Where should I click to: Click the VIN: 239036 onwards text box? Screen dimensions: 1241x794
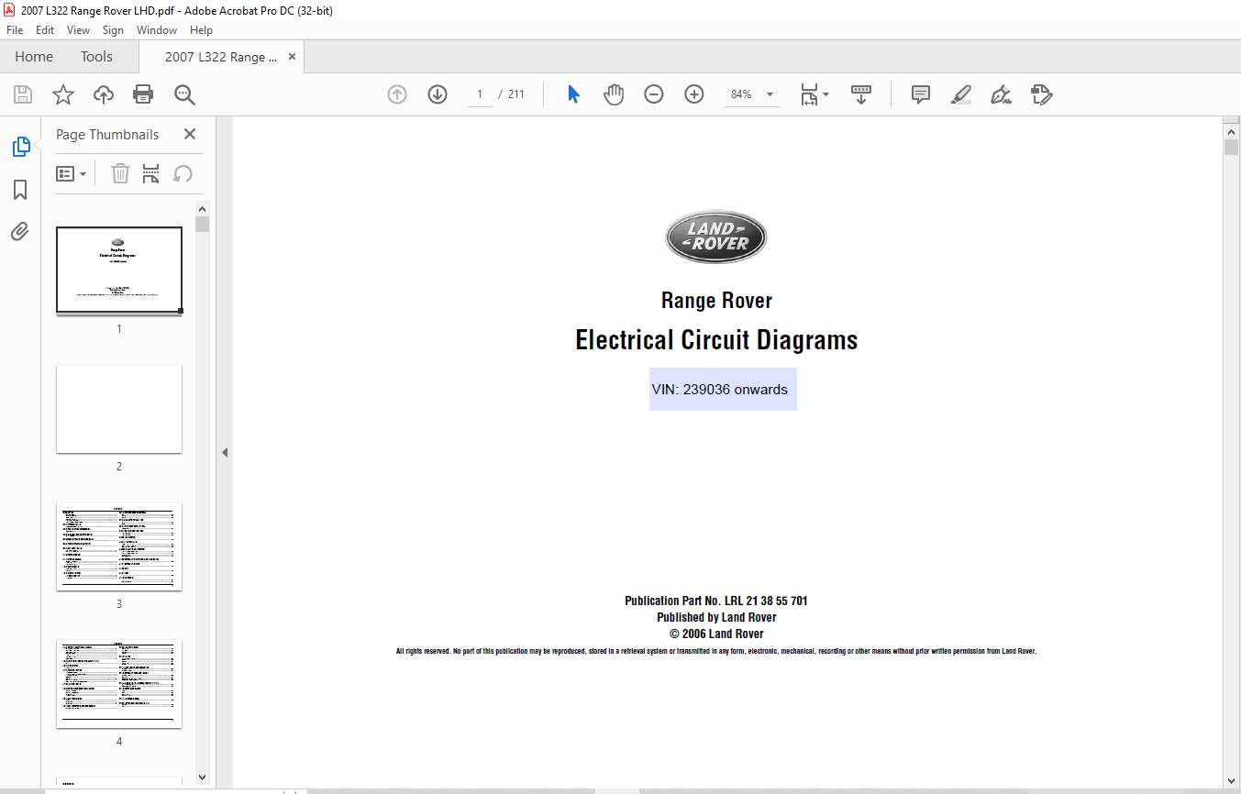tap(723, 390)
